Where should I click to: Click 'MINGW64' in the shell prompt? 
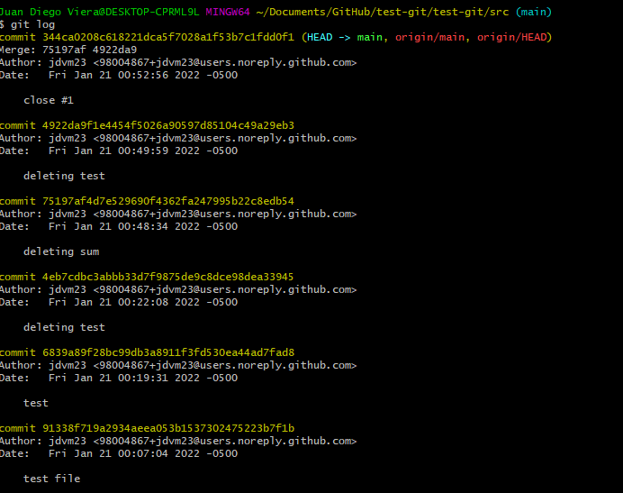pos(228,12)
